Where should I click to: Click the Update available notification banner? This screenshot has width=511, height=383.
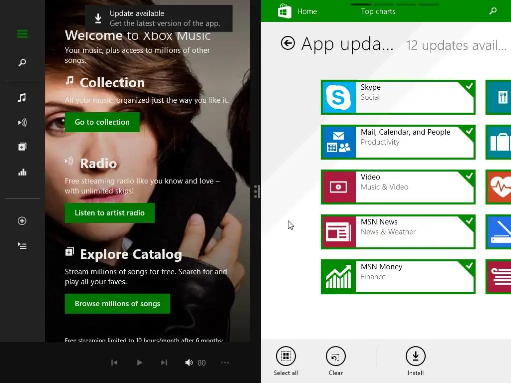click(159, 18)
